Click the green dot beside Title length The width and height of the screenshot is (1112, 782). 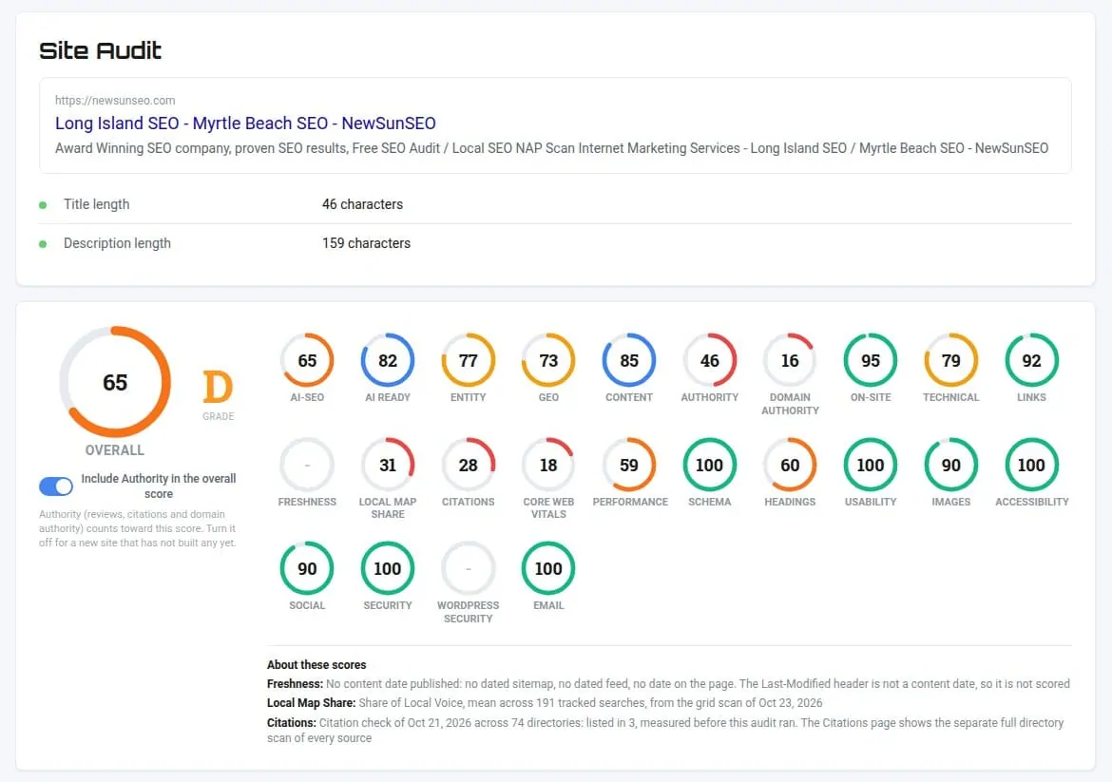click(43, 205)
